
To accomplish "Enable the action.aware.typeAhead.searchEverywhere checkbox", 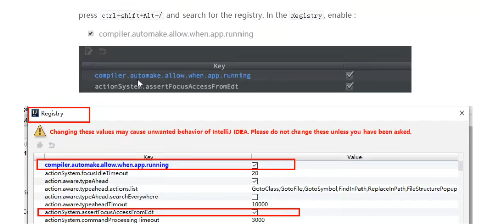I will pos(255,197).
